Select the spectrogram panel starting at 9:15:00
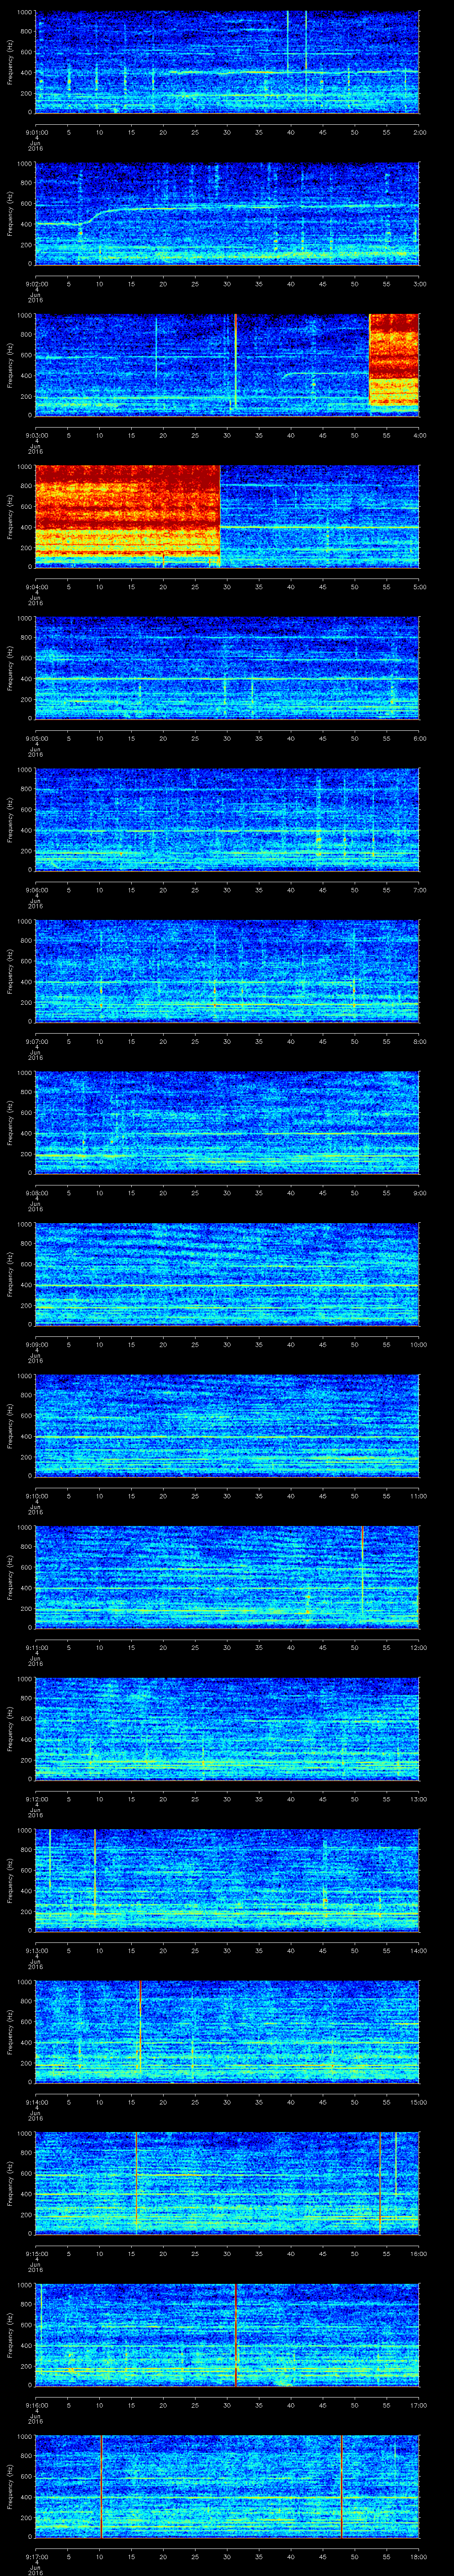The height and width of the screenshot is (2576, 454). 227,2182
